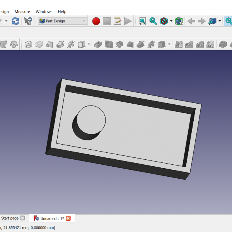Open the Windows menu

44,12
